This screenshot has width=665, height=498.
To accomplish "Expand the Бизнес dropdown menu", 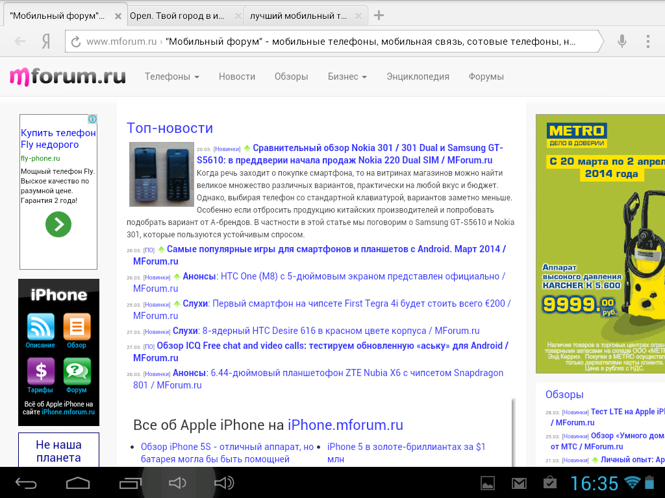I will click(347, 77).
